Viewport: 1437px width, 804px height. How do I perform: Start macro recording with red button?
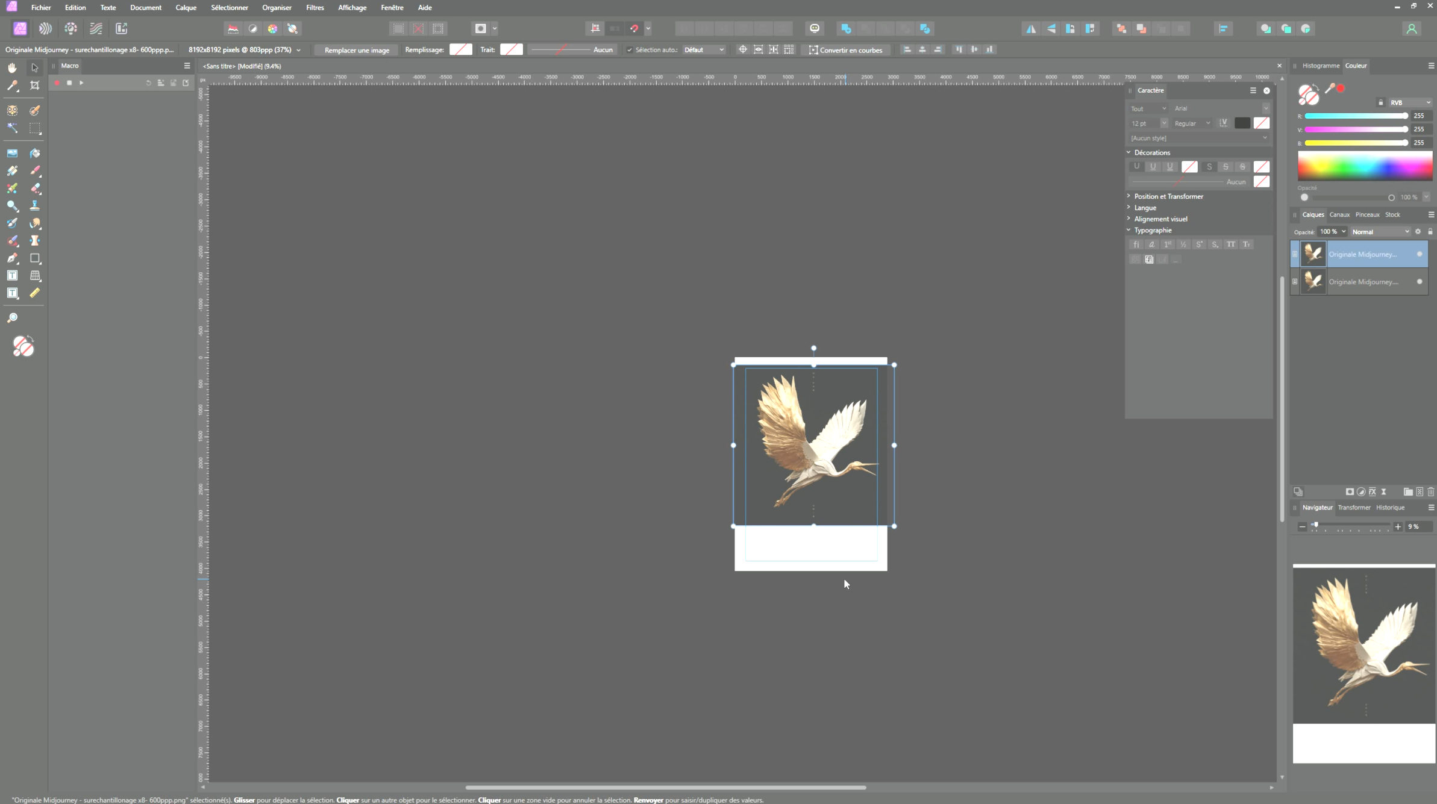(57, 83)
